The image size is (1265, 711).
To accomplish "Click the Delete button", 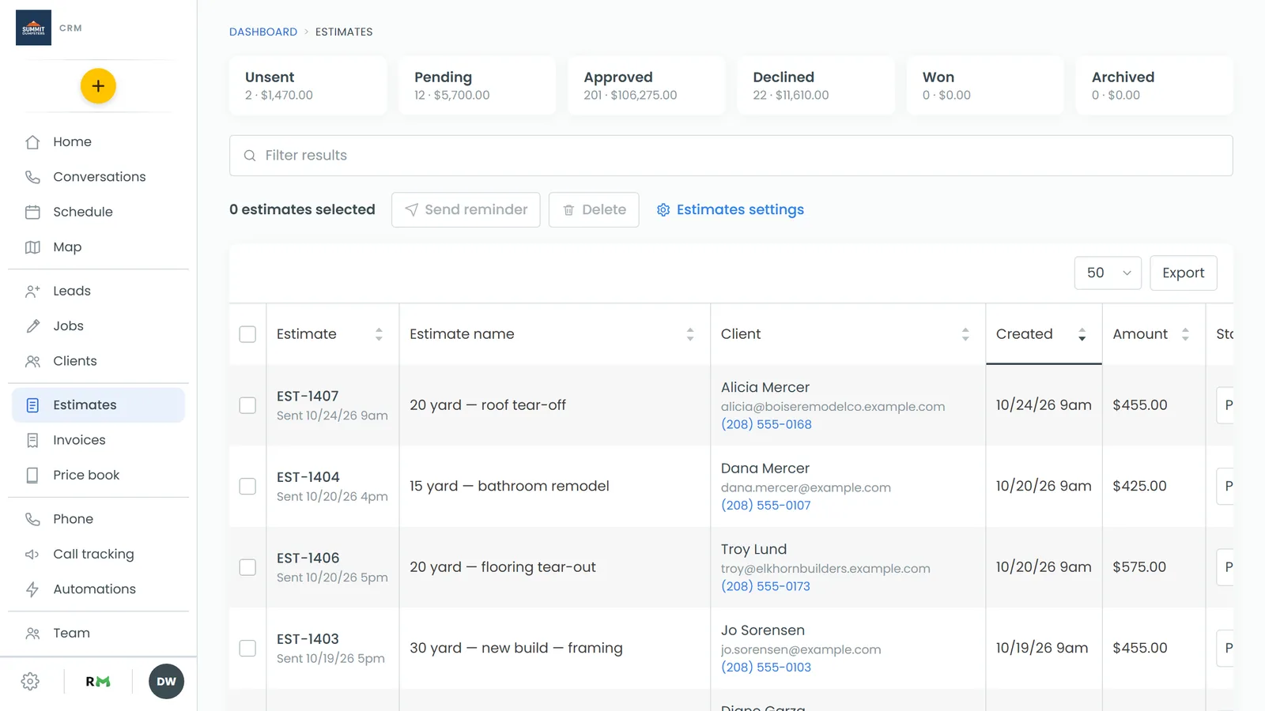I will pos(594,209).
